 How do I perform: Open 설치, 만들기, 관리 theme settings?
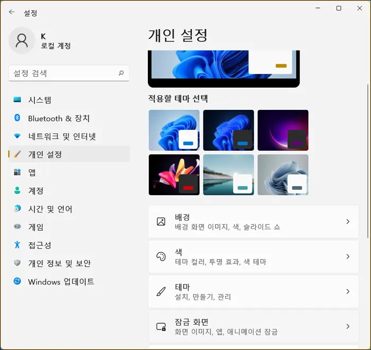[253, 292]
